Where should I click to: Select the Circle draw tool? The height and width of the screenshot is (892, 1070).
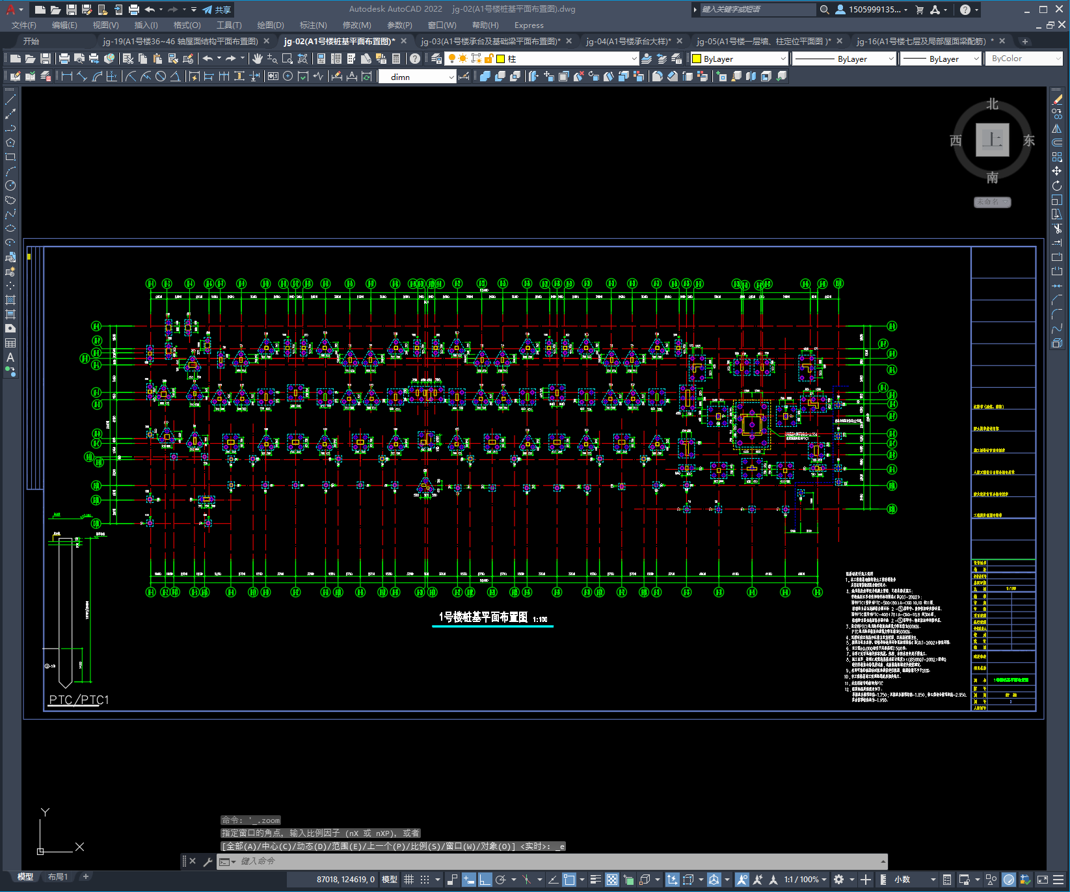[10, 185]
